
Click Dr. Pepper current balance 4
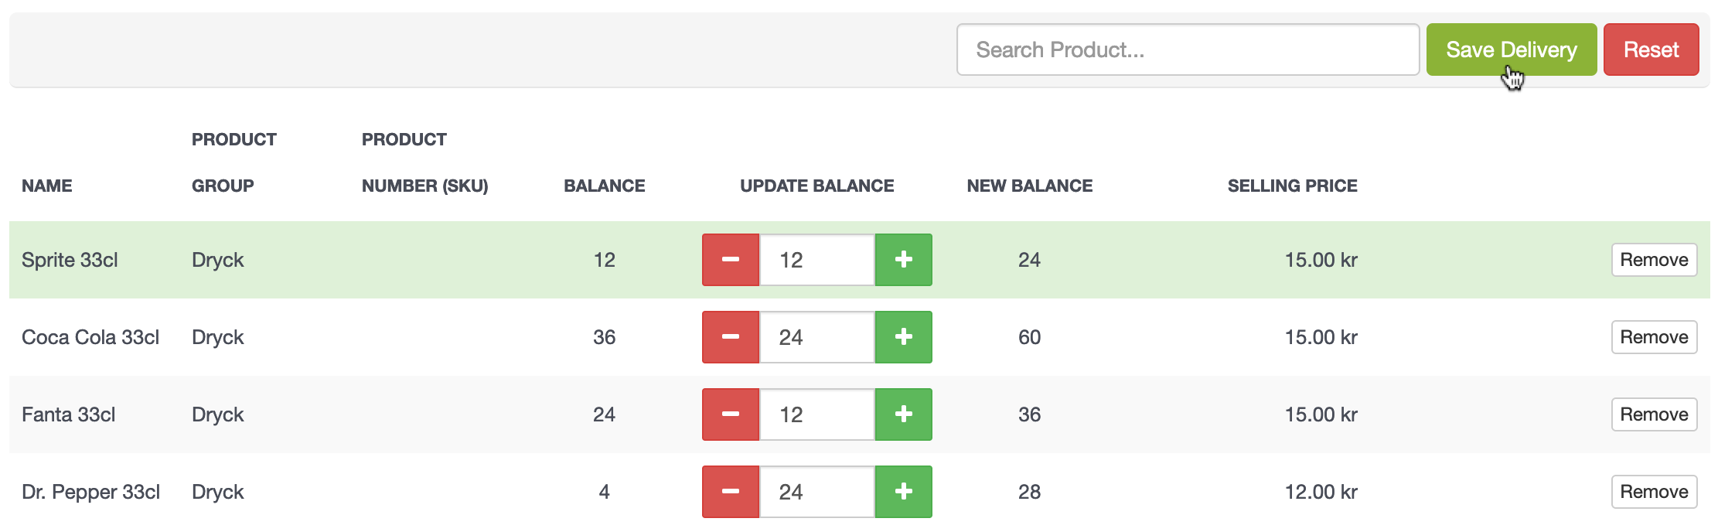605,492
